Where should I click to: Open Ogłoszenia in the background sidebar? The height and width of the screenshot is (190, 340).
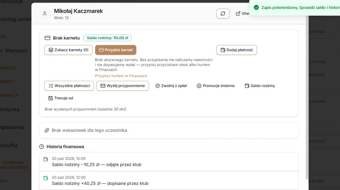12,127
